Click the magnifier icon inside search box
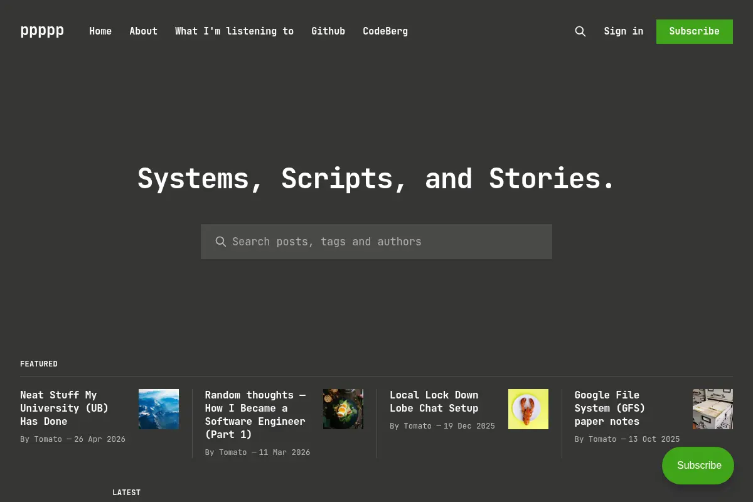753x502 pixels. [x=221, y=242]
